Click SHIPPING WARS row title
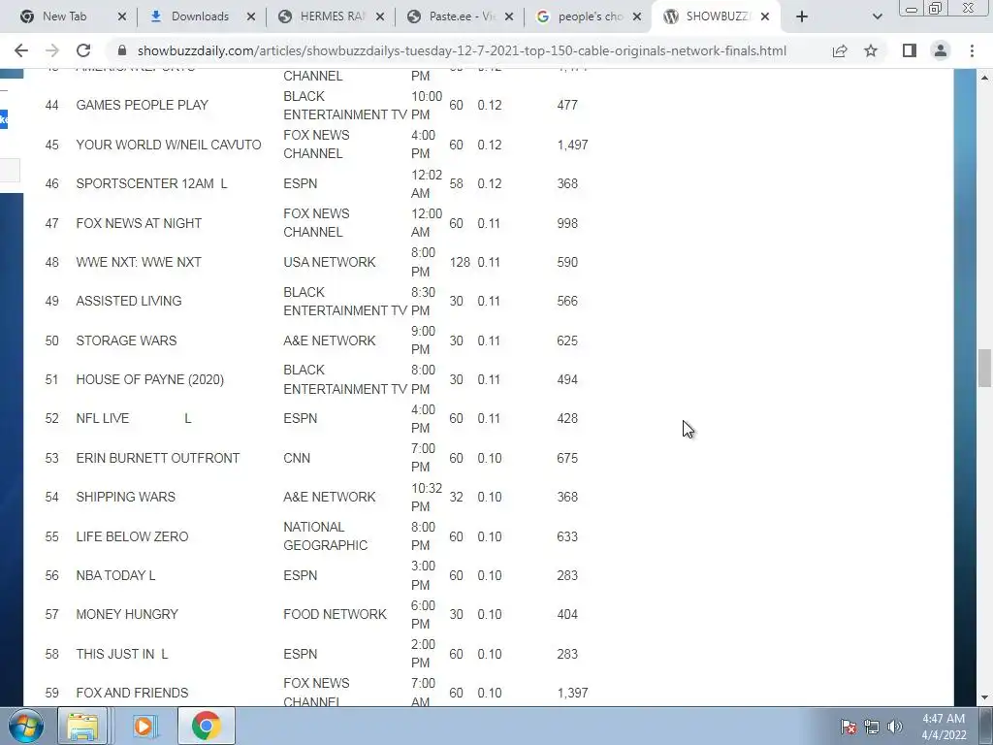The width and height of the screenshot is (993, 745). pos(125,498)
